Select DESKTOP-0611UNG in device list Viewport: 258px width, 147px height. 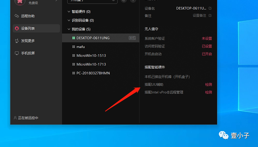click(x=101, y=38)
